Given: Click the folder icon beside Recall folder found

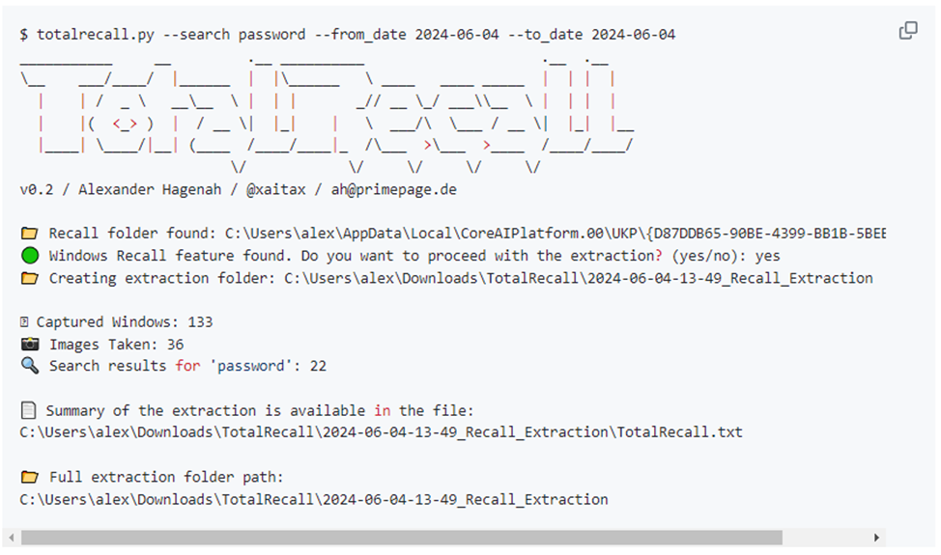Looking at the screenshot, I should tap(30, 234).
